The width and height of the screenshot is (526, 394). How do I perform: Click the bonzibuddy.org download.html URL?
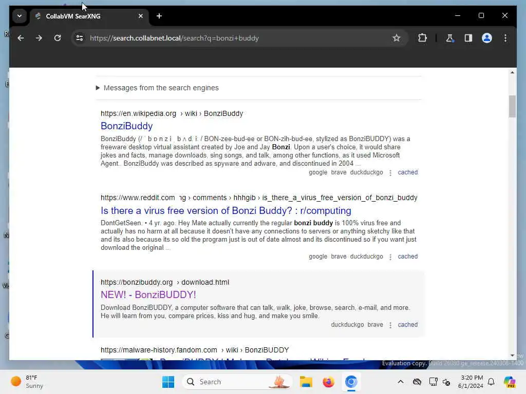tap(165, 283)
